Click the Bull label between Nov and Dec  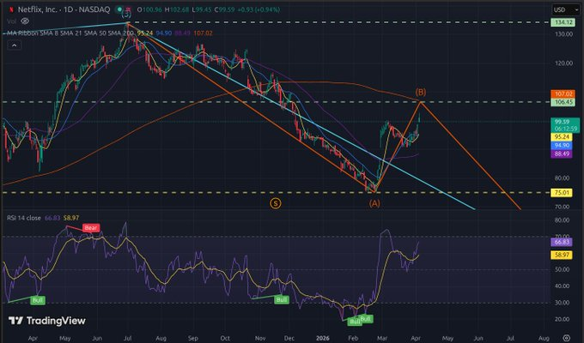coord(282,299)
